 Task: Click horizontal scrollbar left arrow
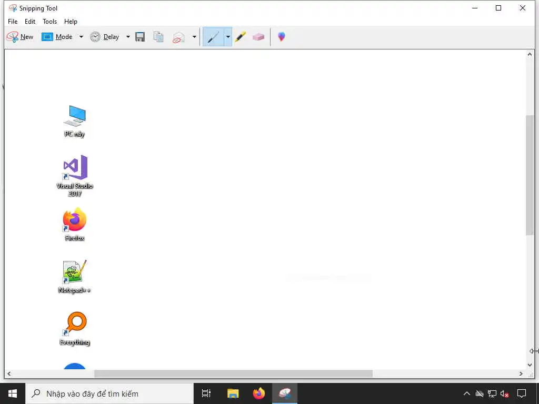pos(9,373)
